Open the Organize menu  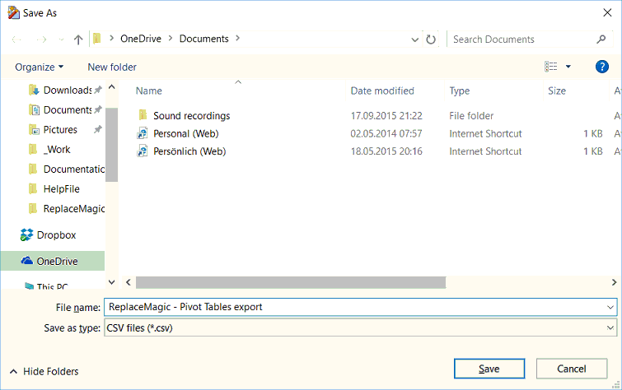click(39, 67)
